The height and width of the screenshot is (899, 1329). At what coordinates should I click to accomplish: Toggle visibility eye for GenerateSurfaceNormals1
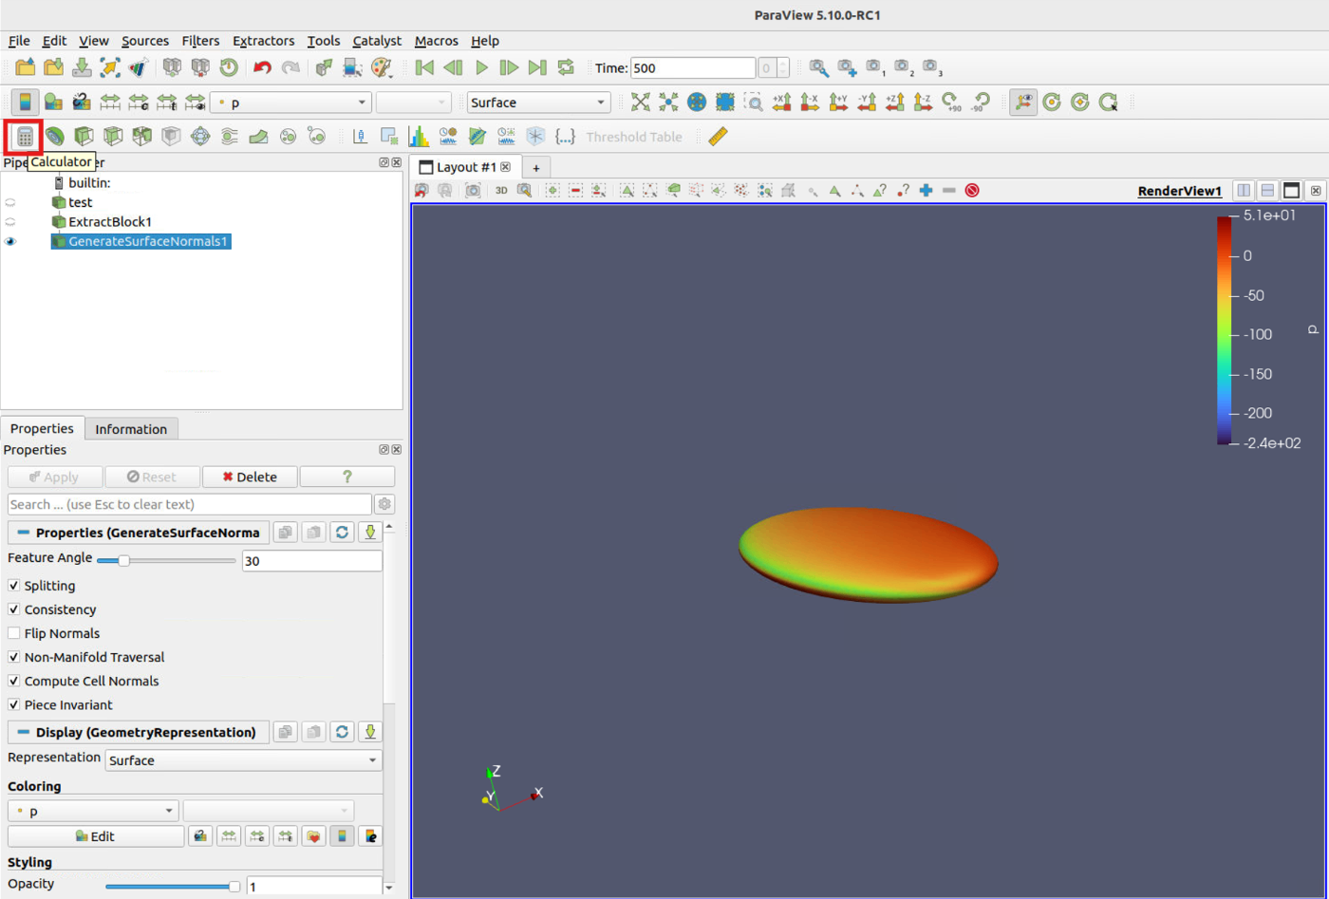(10, 241)
